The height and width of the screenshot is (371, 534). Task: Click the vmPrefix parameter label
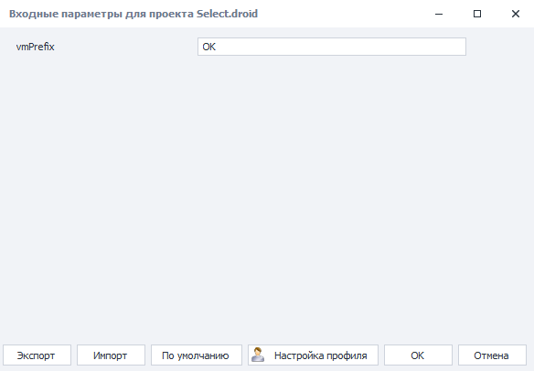35,47
